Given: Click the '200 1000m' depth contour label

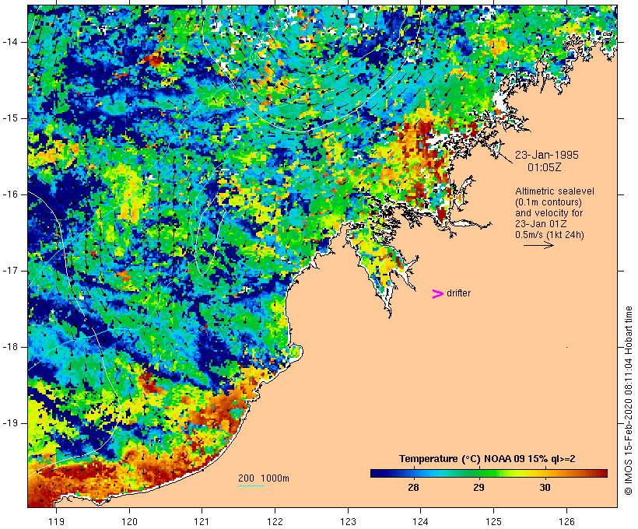Looking at the screenshot, I should [x=264, y=478].
